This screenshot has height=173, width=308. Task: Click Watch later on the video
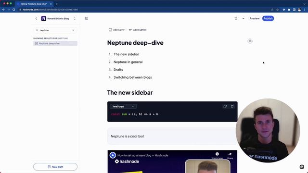(x=217, y=156)
